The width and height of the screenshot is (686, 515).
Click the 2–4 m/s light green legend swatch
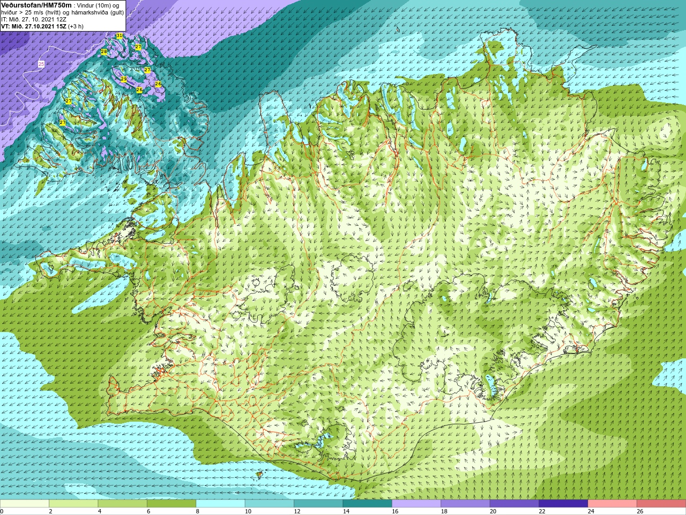point(73,504)
